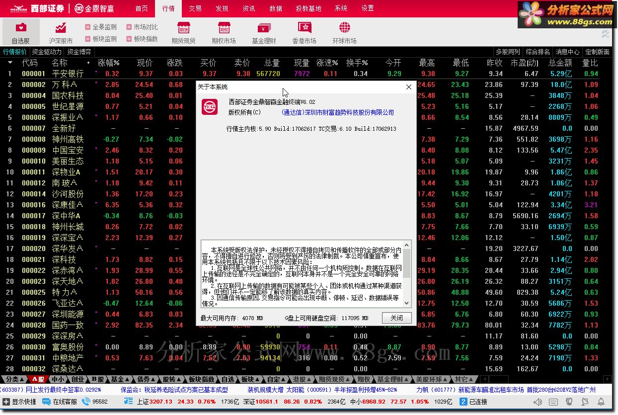Click the 中小 index value 6968.92 in status bar

[x=375, y=402]
